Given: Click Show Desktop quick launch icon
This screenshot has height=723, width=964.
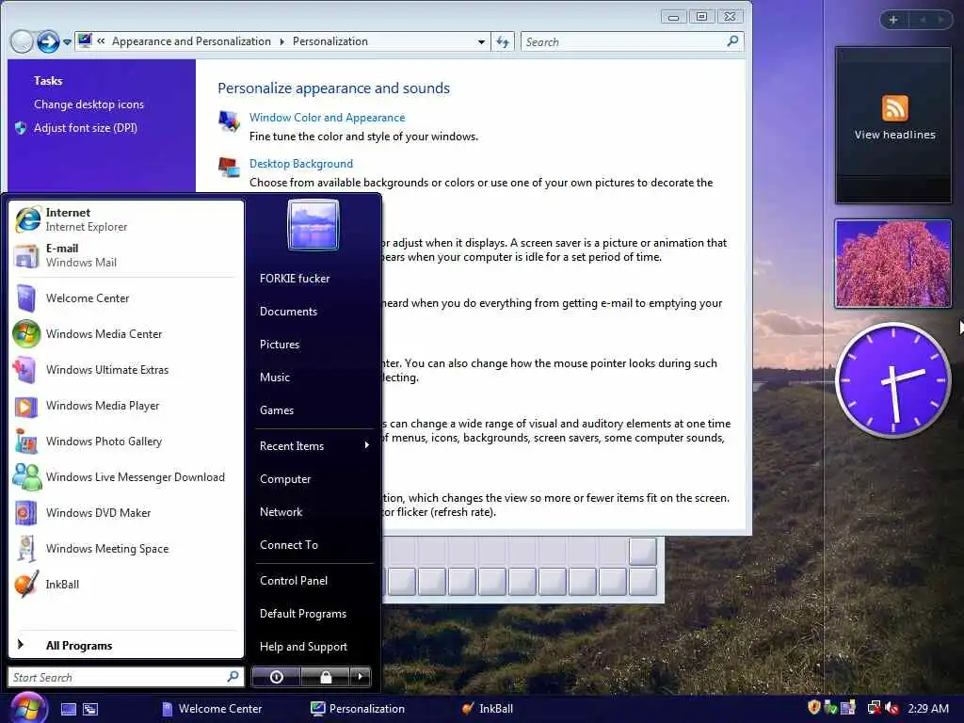Looking at the screenshot, I should (x=68, y=709).
